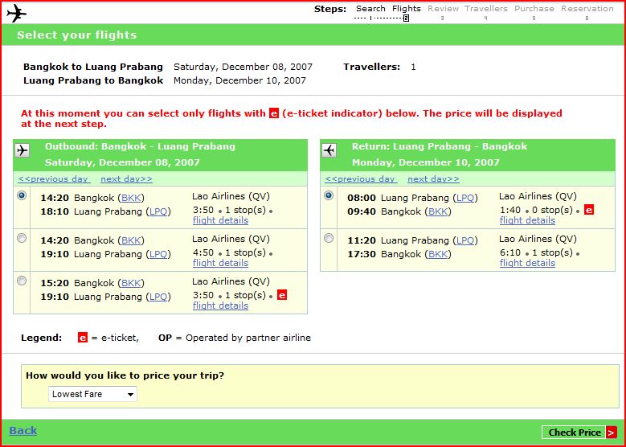Open flight details for 14:20–18:10 outbound
Image resolution: width=626 pixels, height=447 pixels.
point(220,220)
